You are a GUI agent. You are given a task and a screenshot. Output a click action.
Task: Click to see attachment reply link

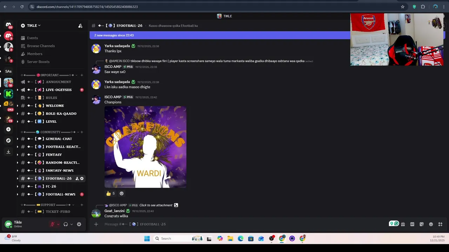coord(156,205)
